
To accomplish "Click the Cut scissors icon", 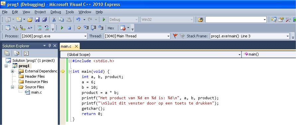I will pos(54,20).
